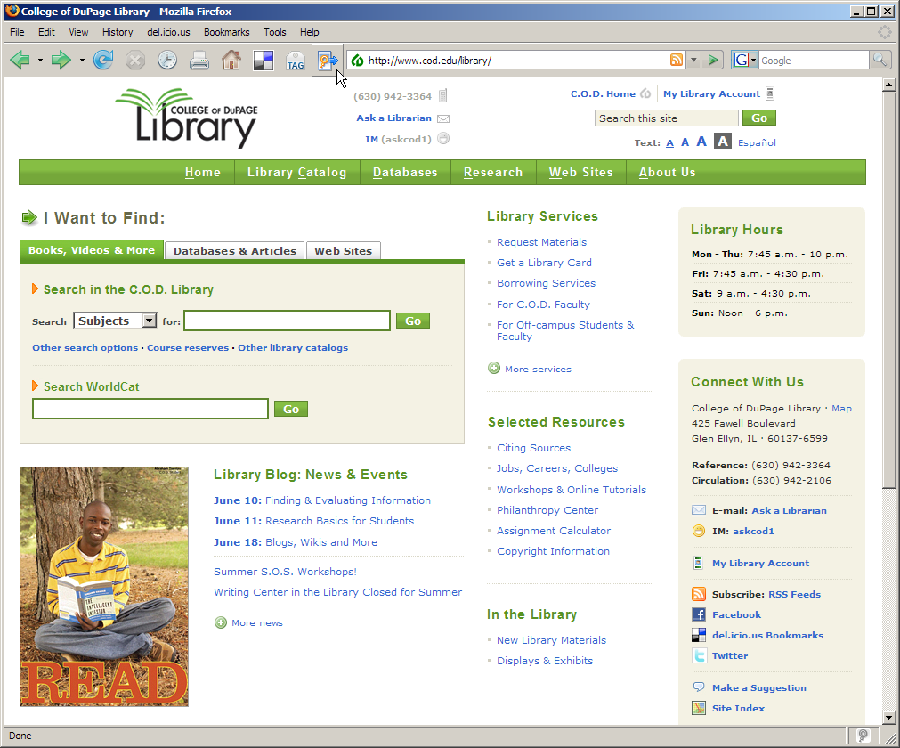Open the address bar history dropdown arrow

[x=694, y=61]
